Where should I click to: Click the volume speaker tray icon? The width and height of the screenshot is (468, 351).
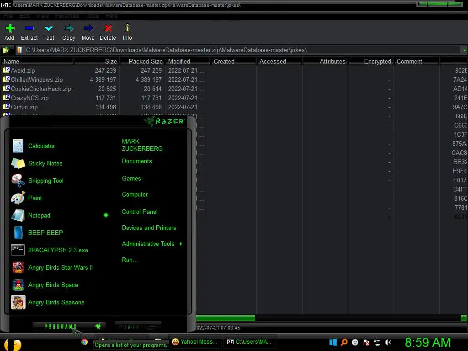(x=388, y=342)
